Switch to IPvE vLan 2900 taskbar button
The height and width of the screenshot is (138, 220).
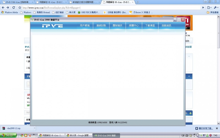(106, 135)
